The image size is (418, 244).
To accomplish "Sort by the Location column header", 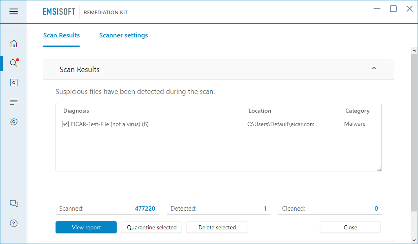I will point(260,111).
